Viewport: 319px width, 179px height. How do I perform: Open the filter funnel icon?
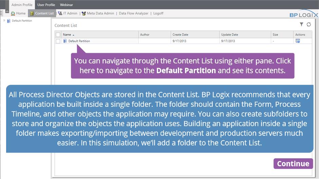pyautogui.click(x=301, y=24)
